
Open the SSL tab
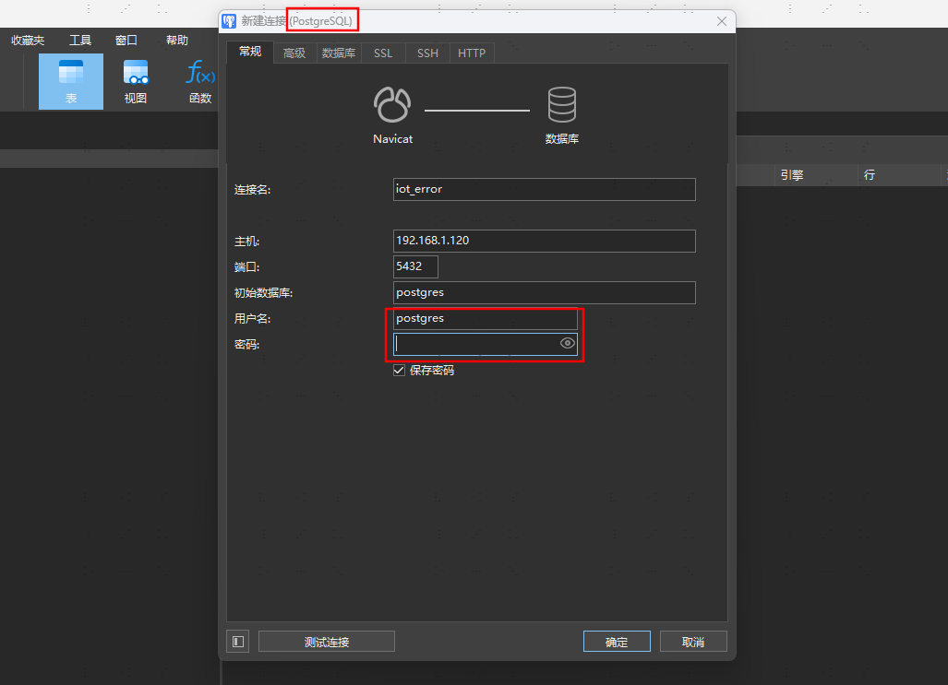tap(383, 53)
